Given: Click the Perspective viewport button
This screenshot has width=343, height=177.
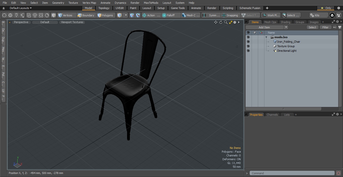Looking at the screenshot, I should click(x=21, y=22).
